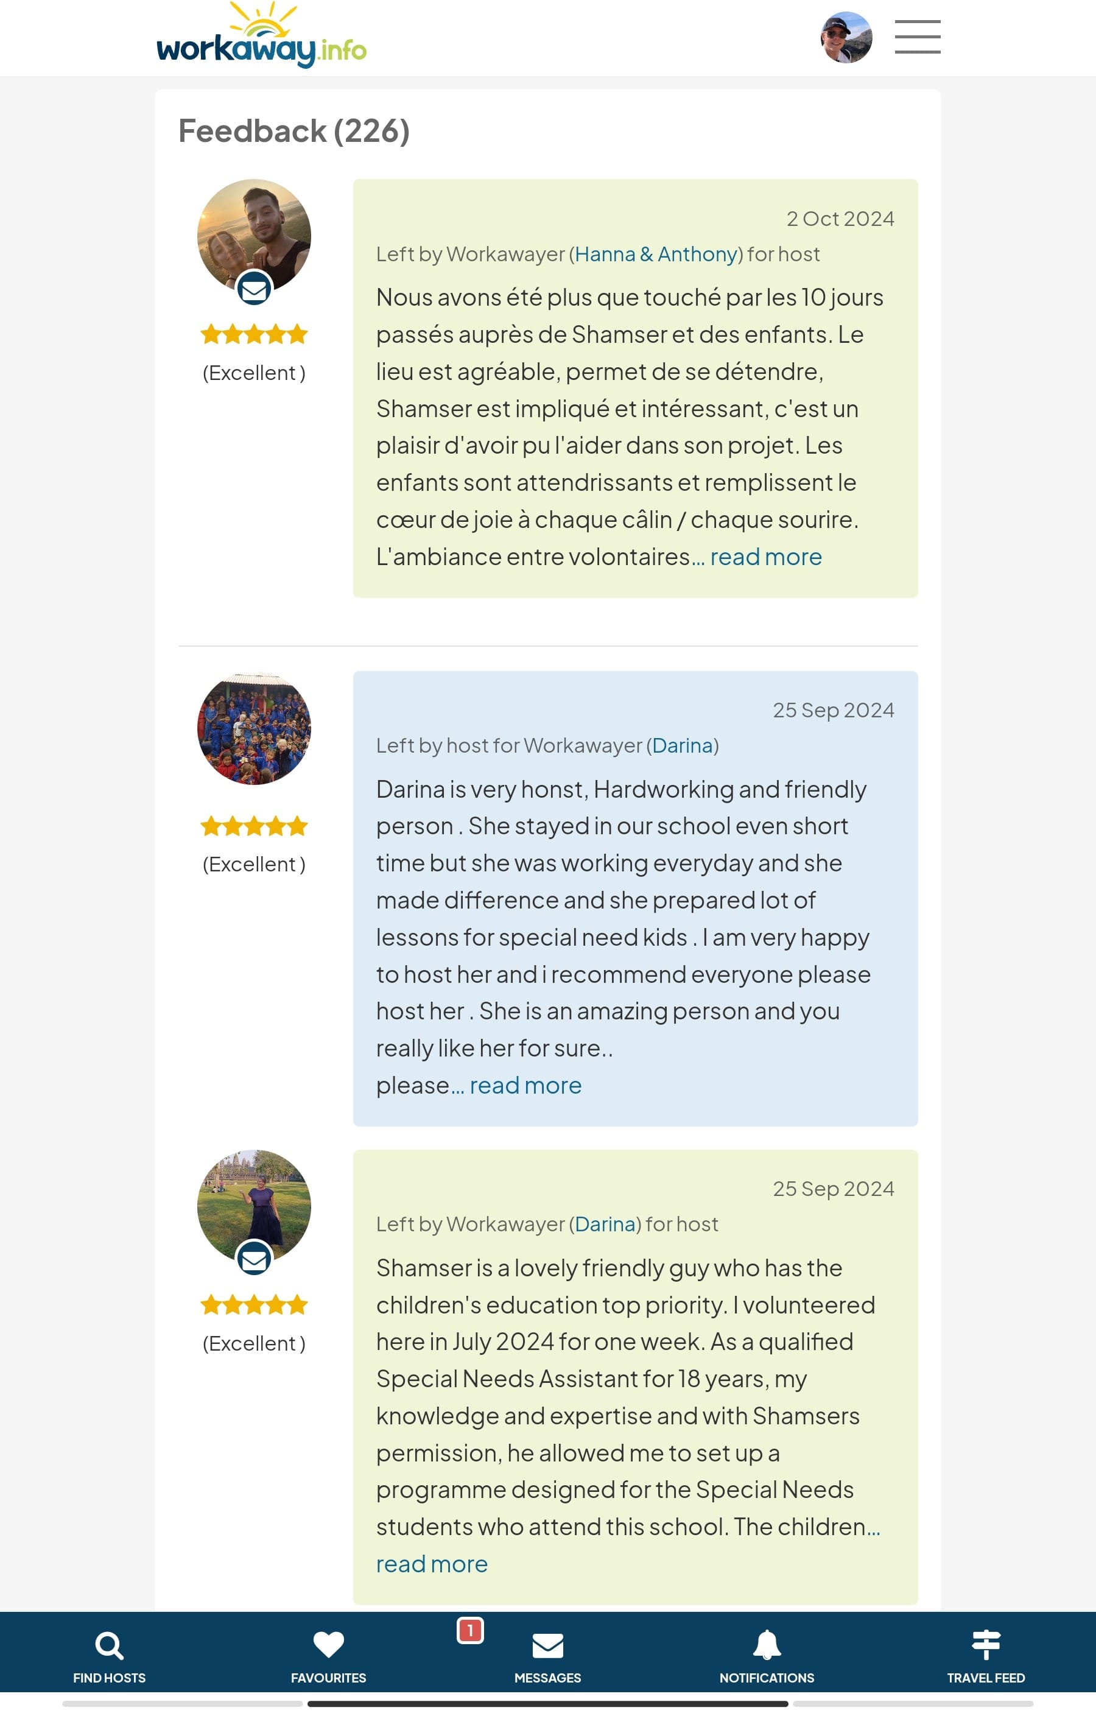
Task: Expand host's review of Darina with read more
Action: 525,1085
